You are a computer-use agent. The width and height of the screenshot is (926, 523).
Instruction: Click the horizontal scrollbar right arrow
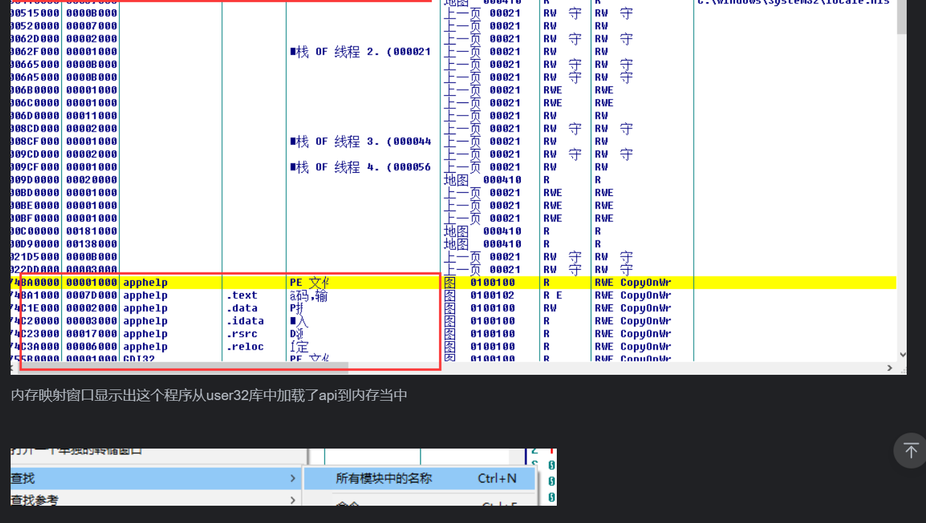click(889, 368)
